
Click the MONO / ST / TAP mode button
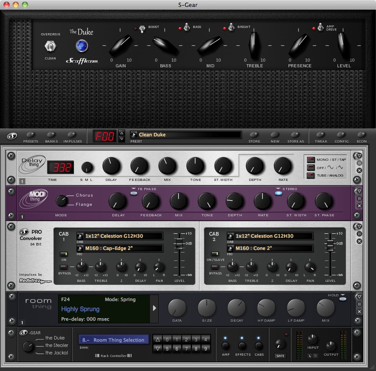(311, 159)
